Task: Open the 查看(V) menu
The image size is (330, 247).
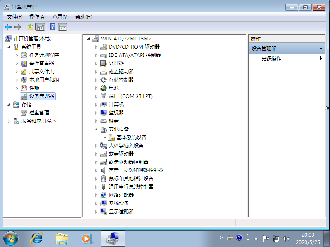Action: coord(60,17)
